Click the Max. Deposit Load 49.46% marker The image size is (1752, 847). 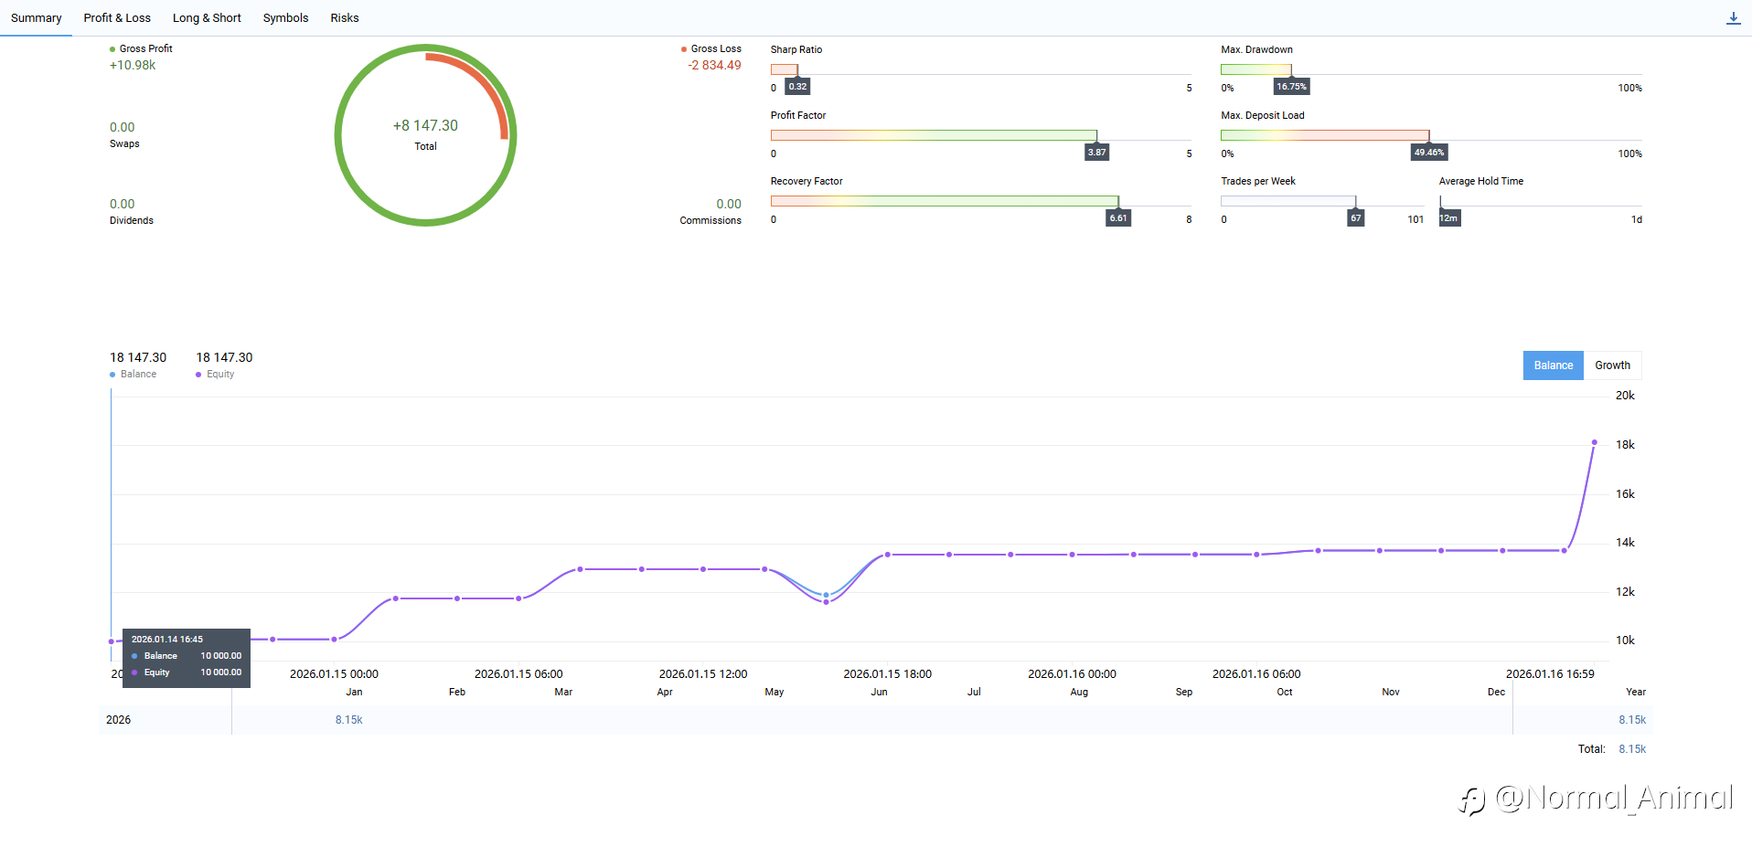click(x=1429, y=153)
